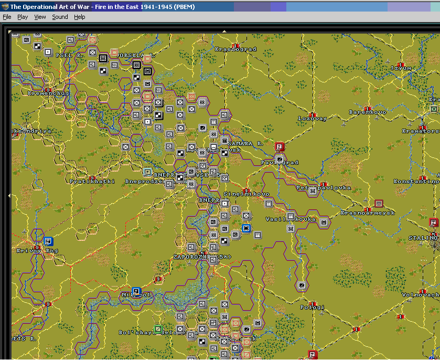The width and height of the screenshot is (440, 360).
Task: Select the red unit counter north of STALINO
Action: [434, 222]
